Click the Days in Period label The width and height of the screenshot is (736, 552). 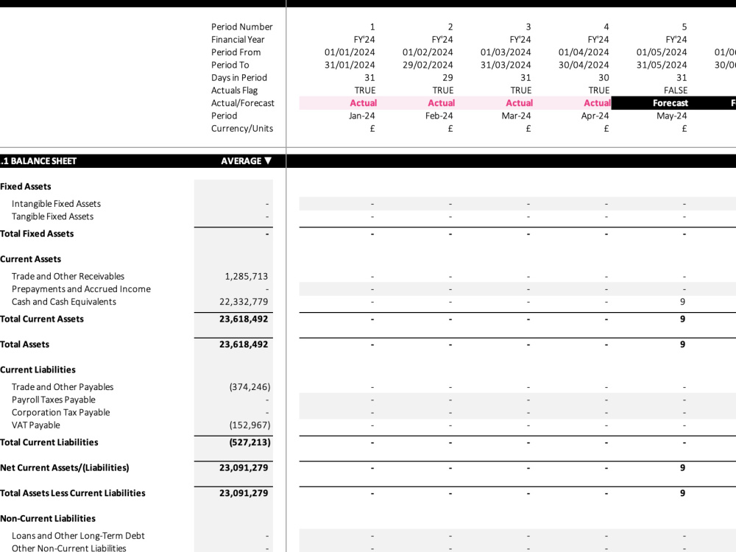click(x=239, y=78)
